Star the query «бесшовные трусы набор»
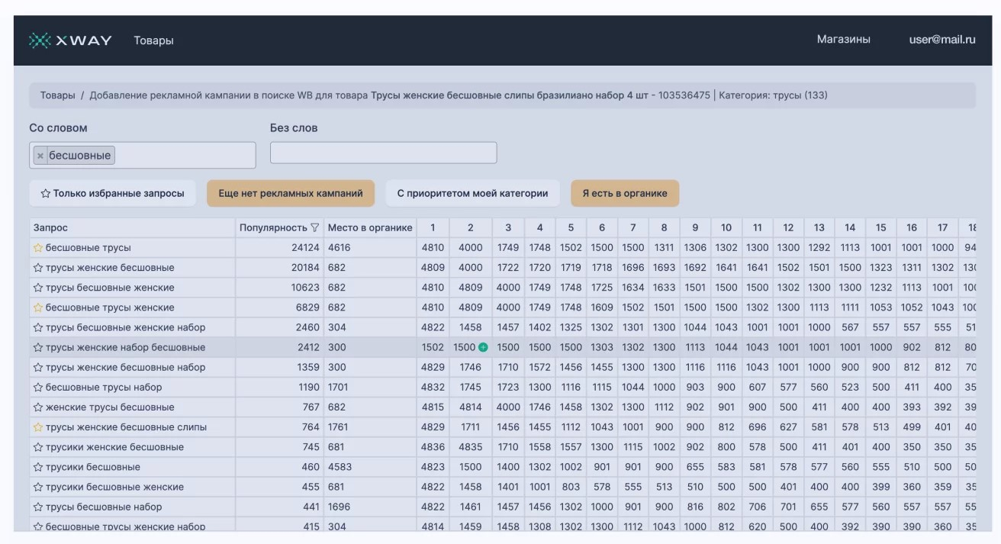The width and height of the screenshot is (1001, 544). 37,388
